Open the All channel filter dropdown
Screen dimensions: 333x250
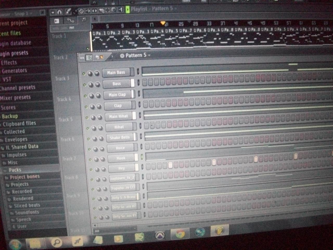[115, 231]
